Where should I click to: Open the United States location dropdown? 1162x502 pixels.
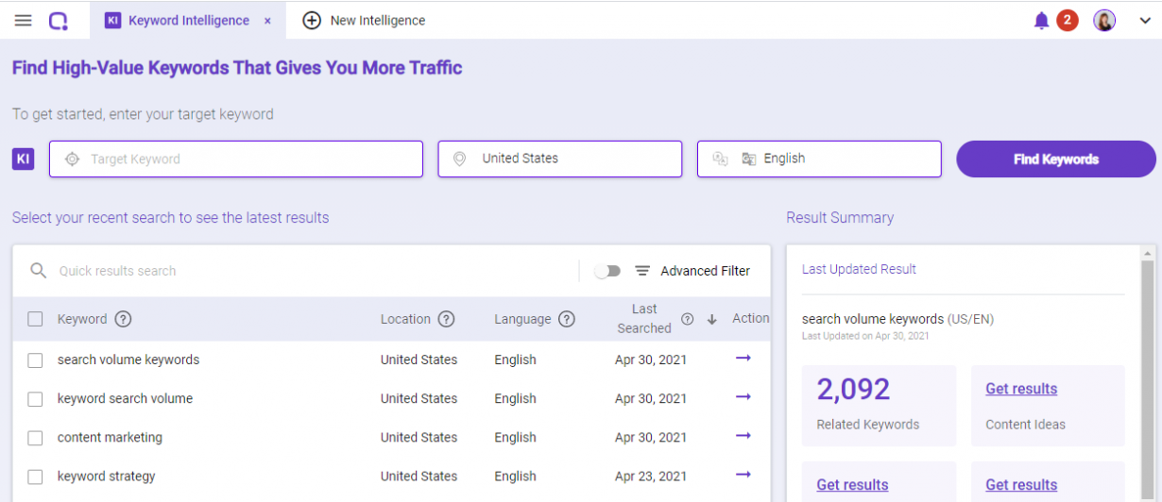[x=560, y=159]
